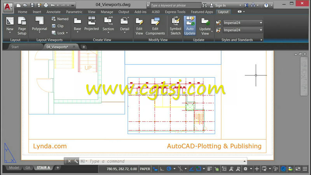Click the Detail view tool
Image resolution: width=311 pixels, height=175 pixels.
coord(124,25)
